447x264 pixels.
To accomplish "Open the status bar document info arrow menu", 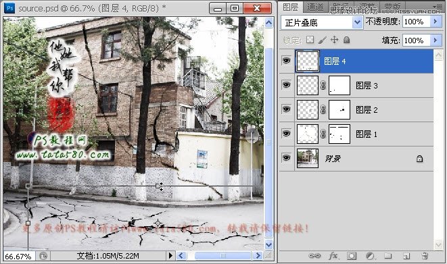I will click(170, 255).
